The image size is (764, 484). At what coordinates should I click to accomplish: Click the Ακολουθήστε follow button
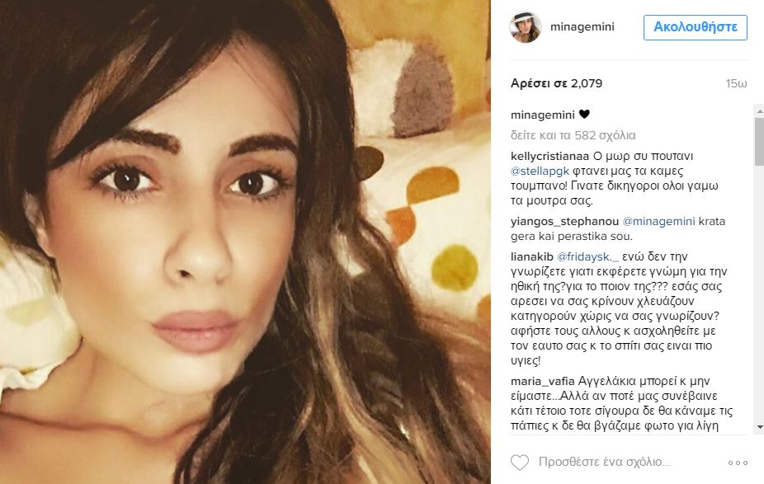pos(695,27)
